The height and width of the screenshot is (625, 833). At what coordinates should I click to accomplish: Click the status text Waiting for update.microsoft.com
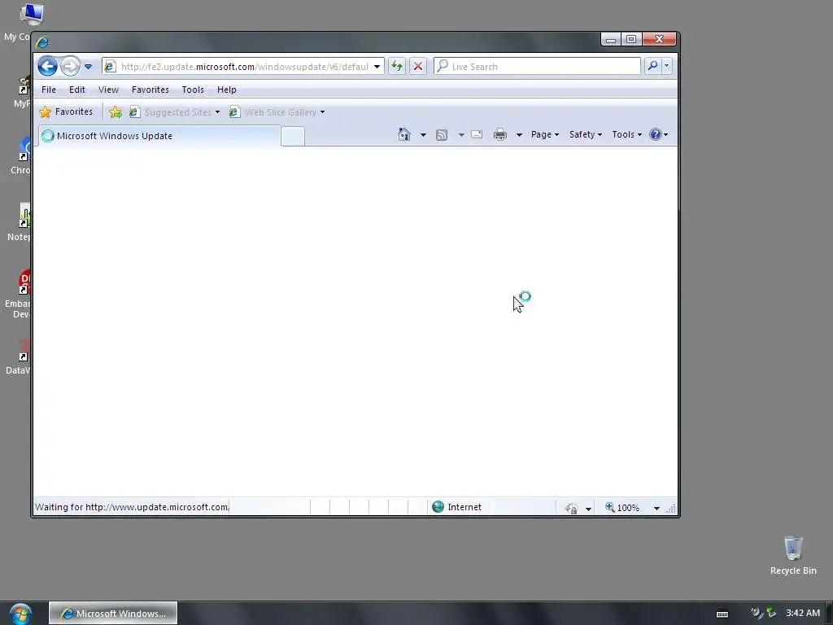click(x=133, y=507)
